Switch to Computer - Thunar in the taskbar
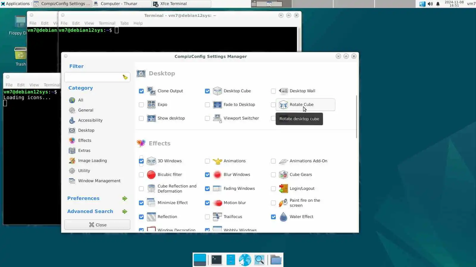Screen dimensions: 476x267 point(122,4)
